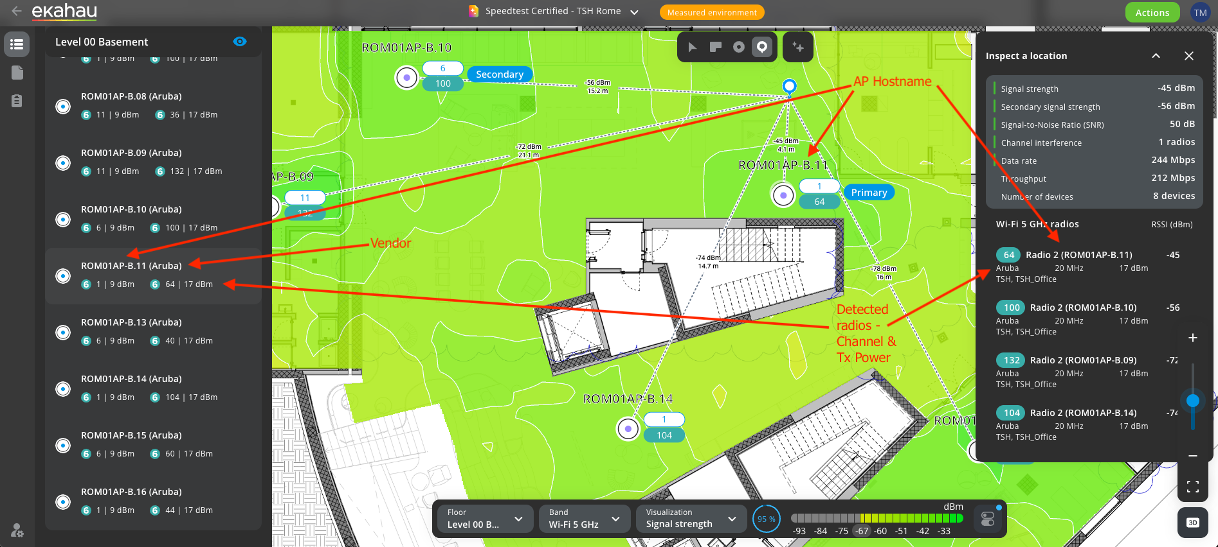Image resolution: width=1218 pixels, height=547 pixels.
Task: Open the visualization toggles switch in bottom bar
Action: 988,518
